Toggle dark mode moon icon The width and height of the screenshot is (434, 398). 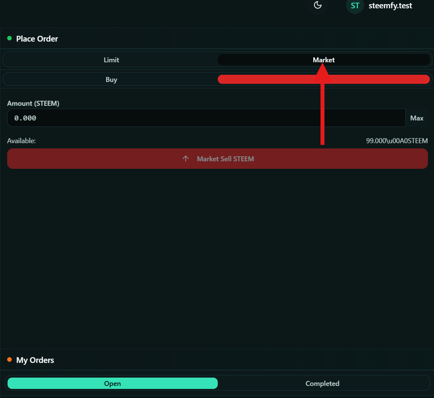point(317,5)
